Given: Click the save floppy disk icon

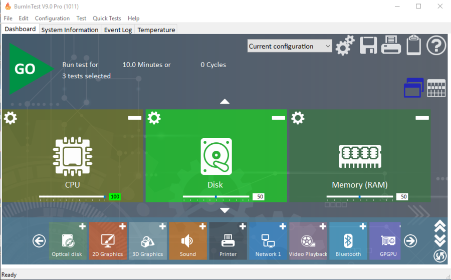Looking at the screenshot, I should [x=368, y=46].
